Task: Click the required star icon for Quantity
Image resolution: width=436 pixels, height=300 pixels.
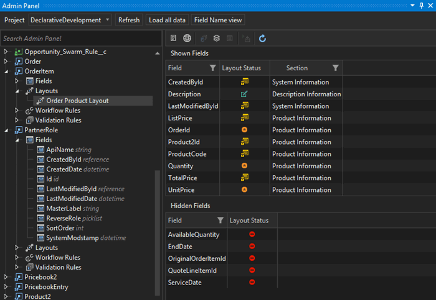Action: pyautogui.click(x=244, y=166)
